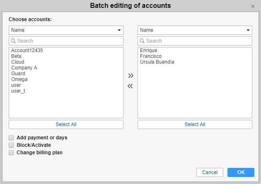Close the Batch editing dialog
The image size is (261, 184).
click(x=253, y=7)
